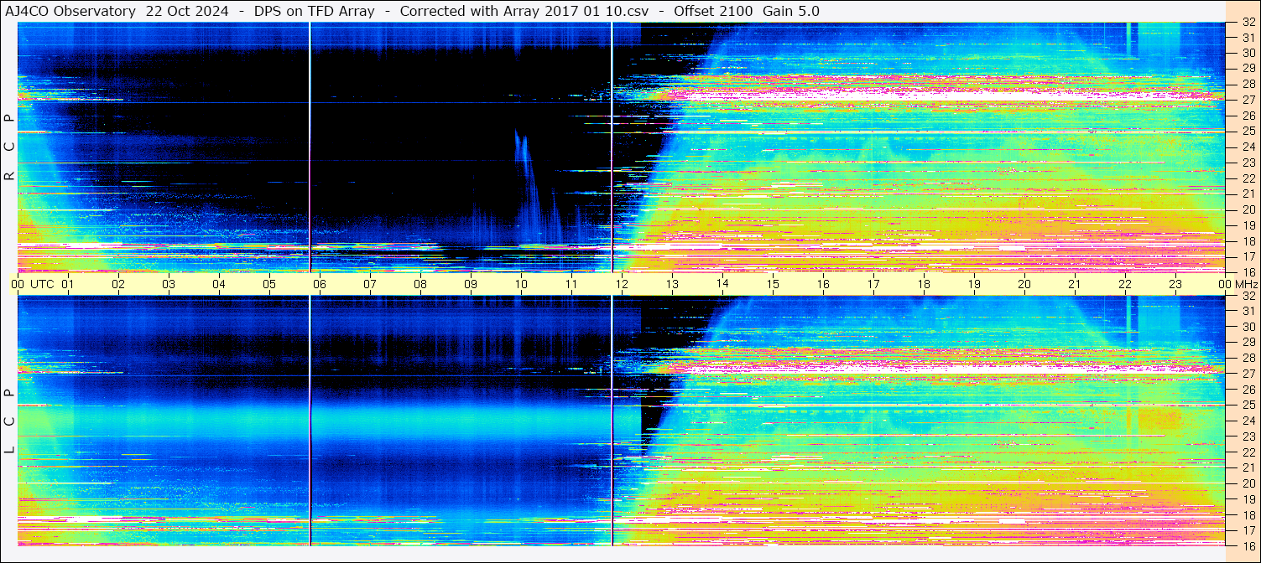Click the LCP label beside lower spectrogram

[x=9, y=421]
